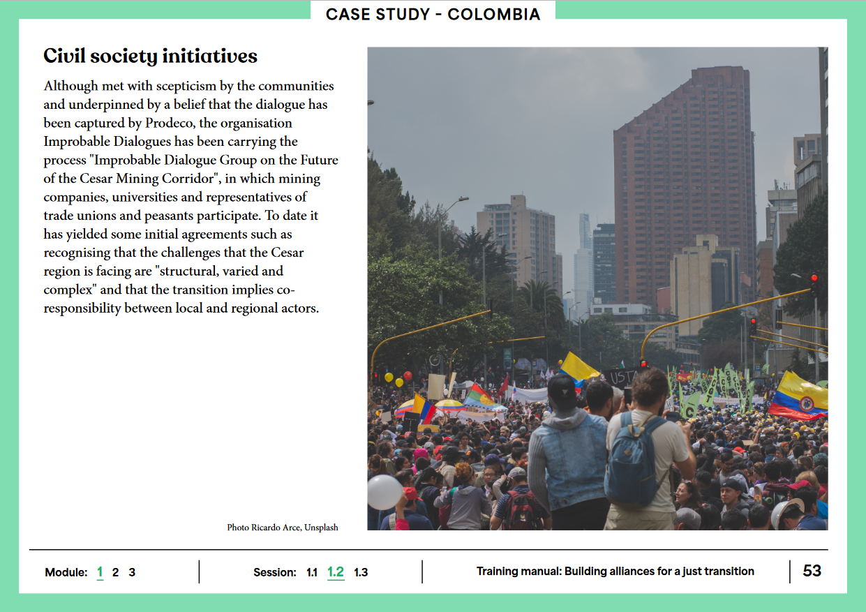866x612 pixels.
Task: Click the 'CASE STUDY - COLOMBIA' header
Action: pos(433,14)
